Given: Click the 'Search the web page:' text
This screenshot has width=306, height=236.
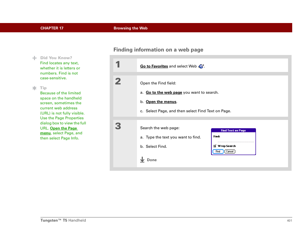Looking at the screenshot, I should click(160, 128).
